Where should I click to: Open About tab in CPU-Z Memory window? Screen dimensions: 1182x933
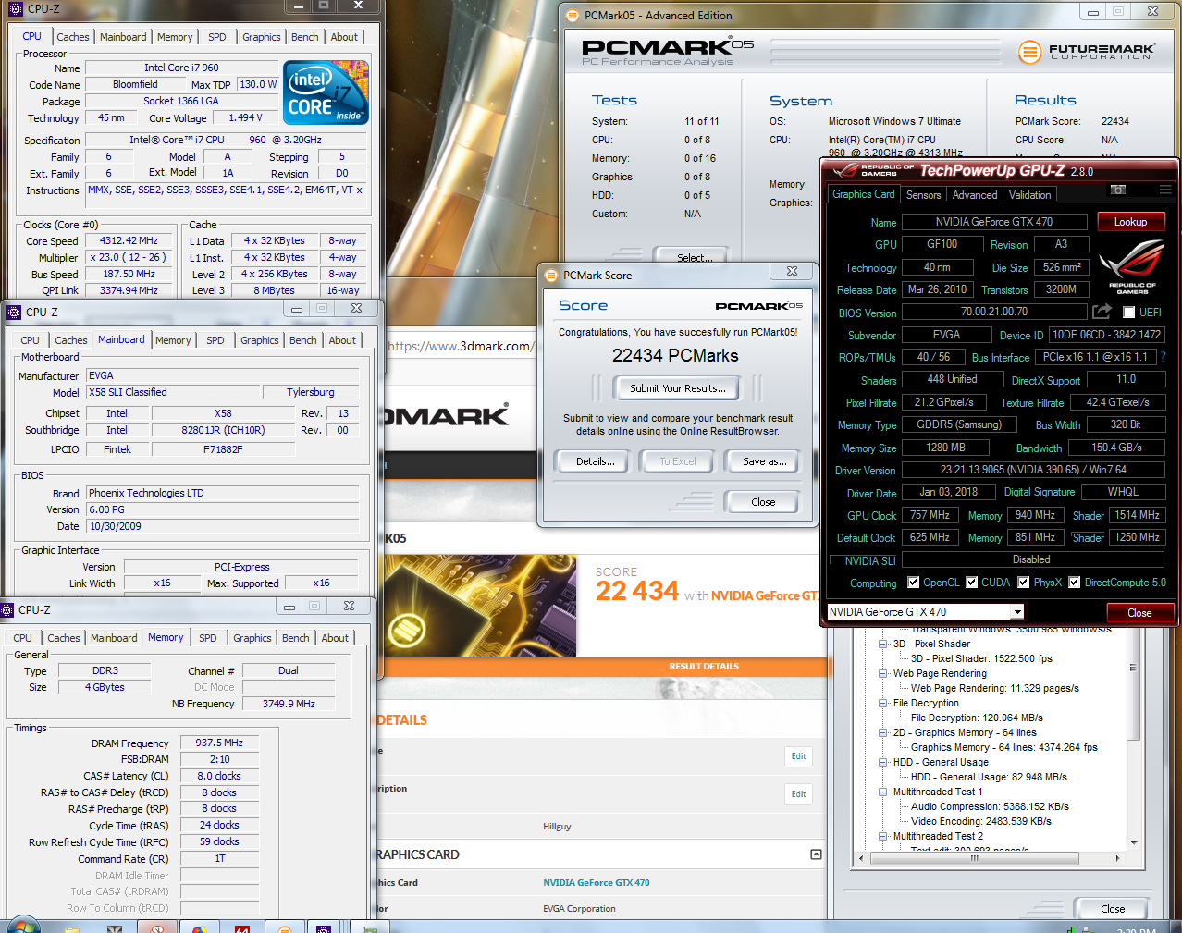(x=335, y=638)
